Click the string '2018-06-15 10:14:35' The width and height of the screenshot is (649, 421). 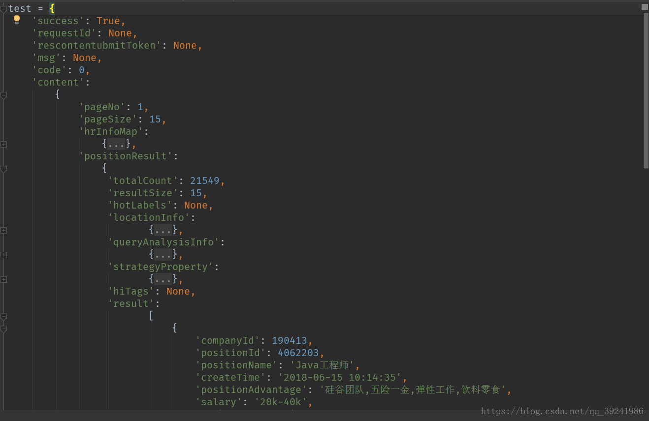click(x=340, y=377)
